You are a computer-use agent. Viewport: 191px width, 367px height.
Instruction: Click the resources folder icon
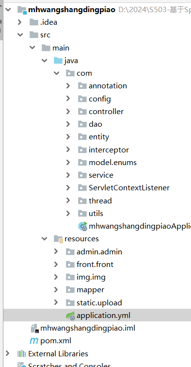58,239
